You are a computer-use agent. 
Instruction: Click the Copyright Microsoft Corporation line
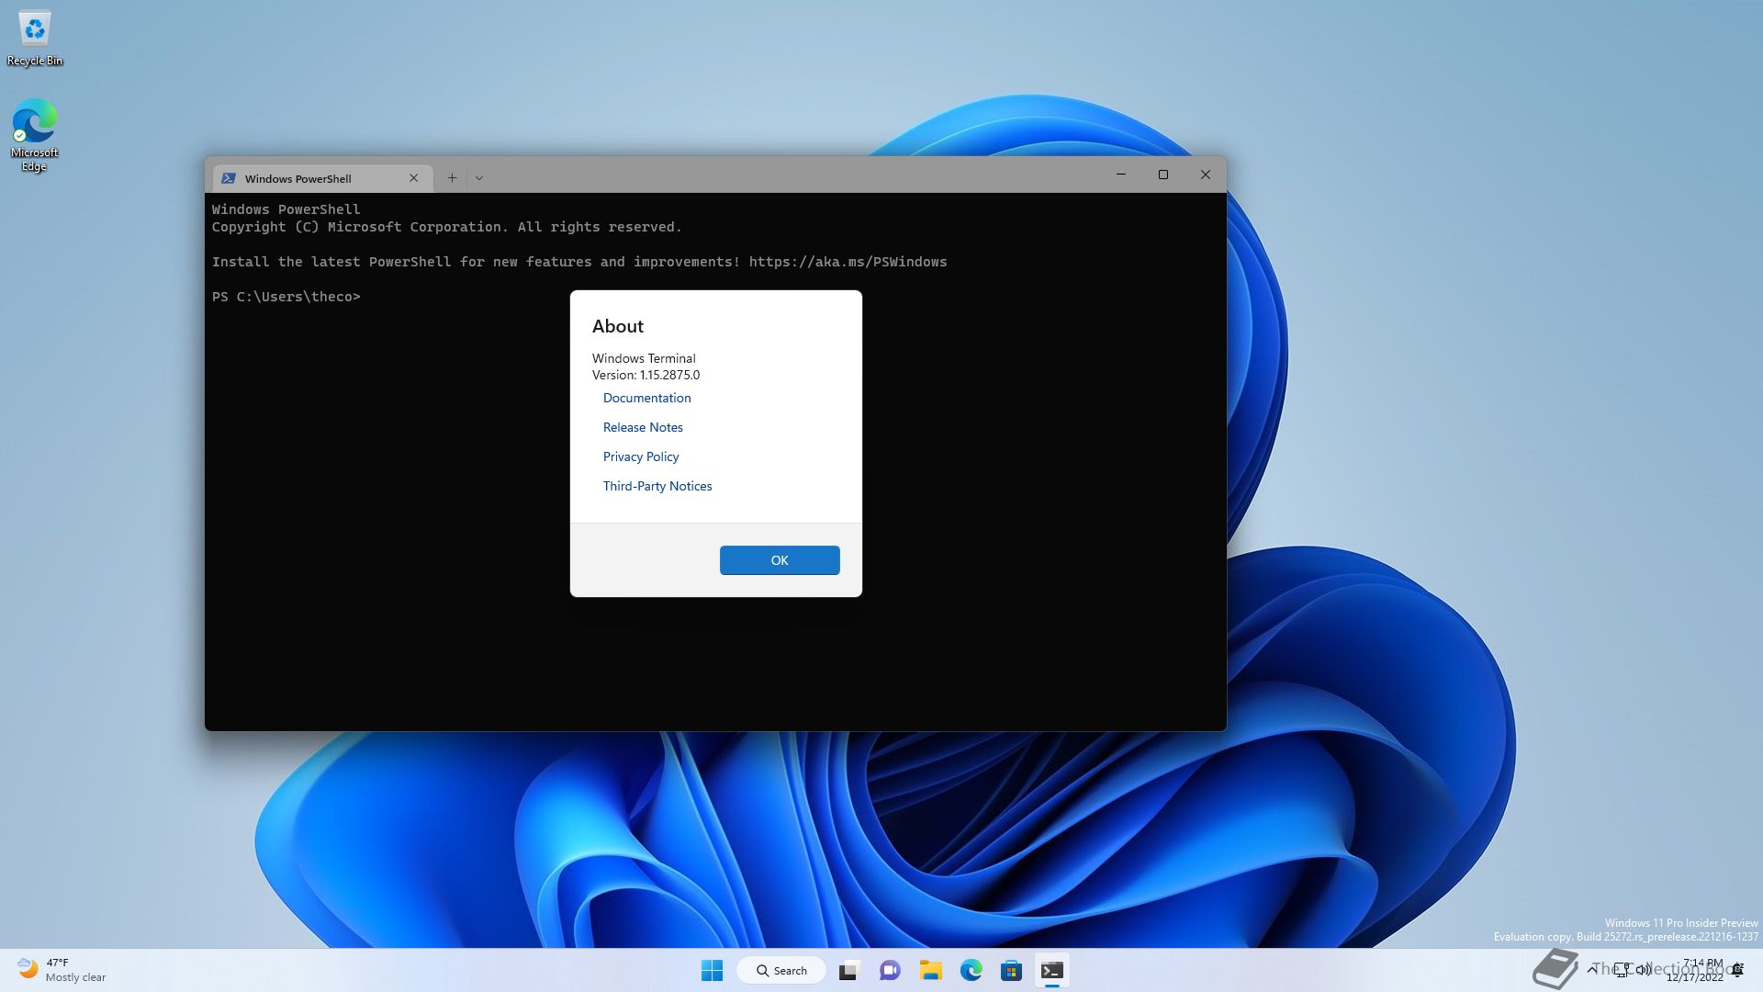[x=447, y=227]
